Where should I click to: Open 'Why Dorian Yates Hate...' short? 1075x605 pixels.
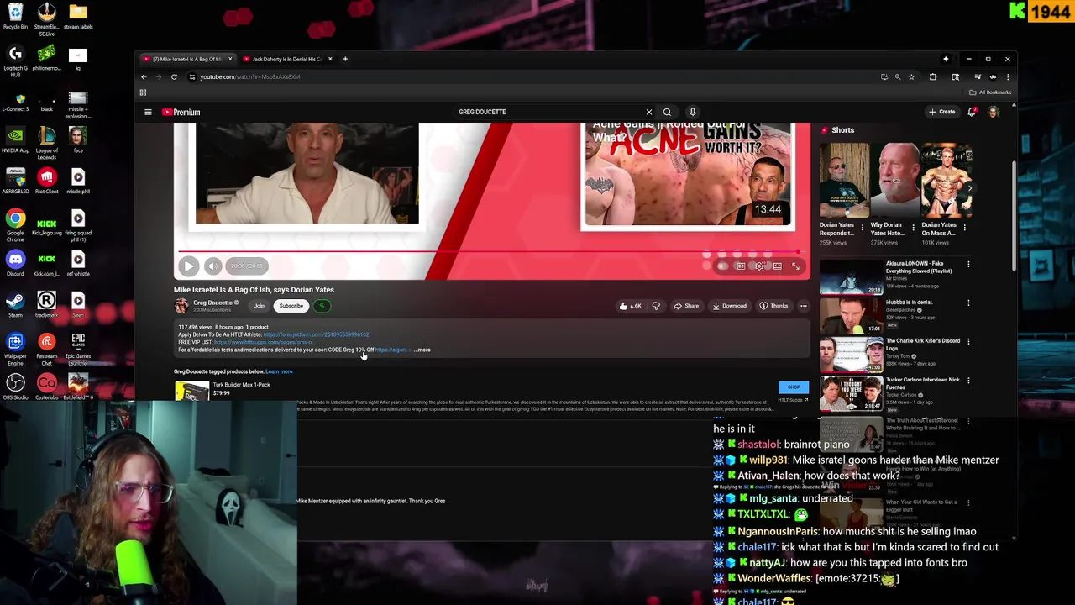pos(895,181)
